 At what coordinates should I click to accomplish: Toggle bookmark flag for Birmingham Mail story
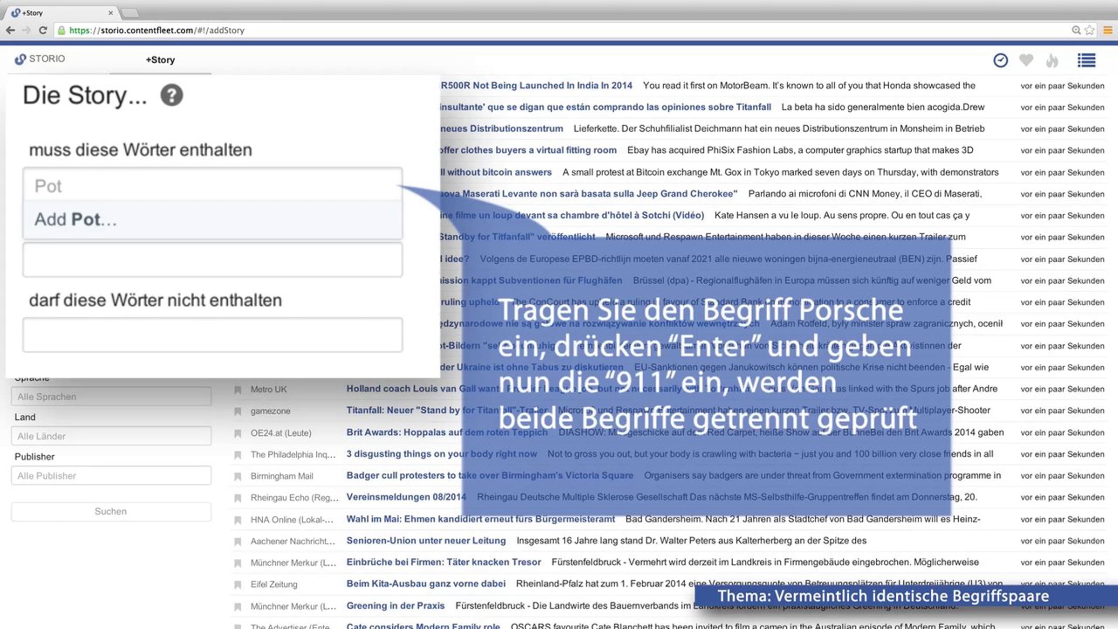coord(238,476)
